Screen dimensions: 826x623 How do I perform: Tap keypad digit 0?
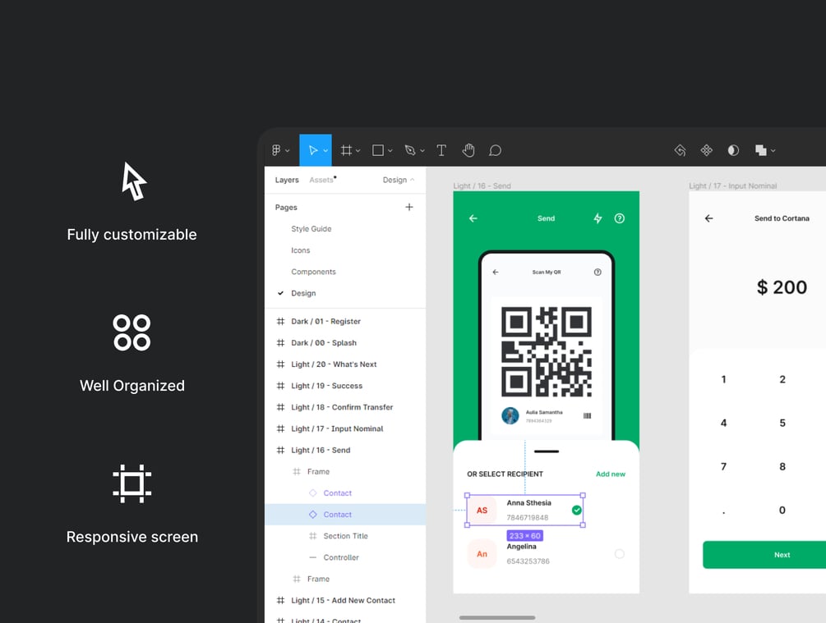click(782, 510)
